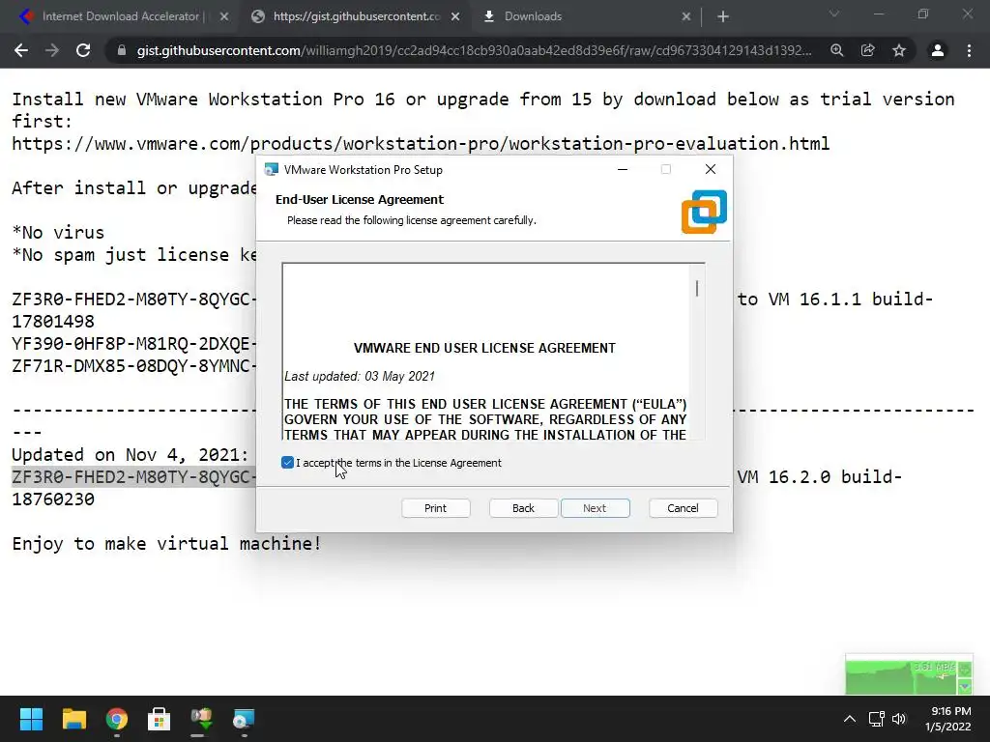This screenshot has width=990, height=742.
Task: Click the "*No virus" line
Action: 58,233
